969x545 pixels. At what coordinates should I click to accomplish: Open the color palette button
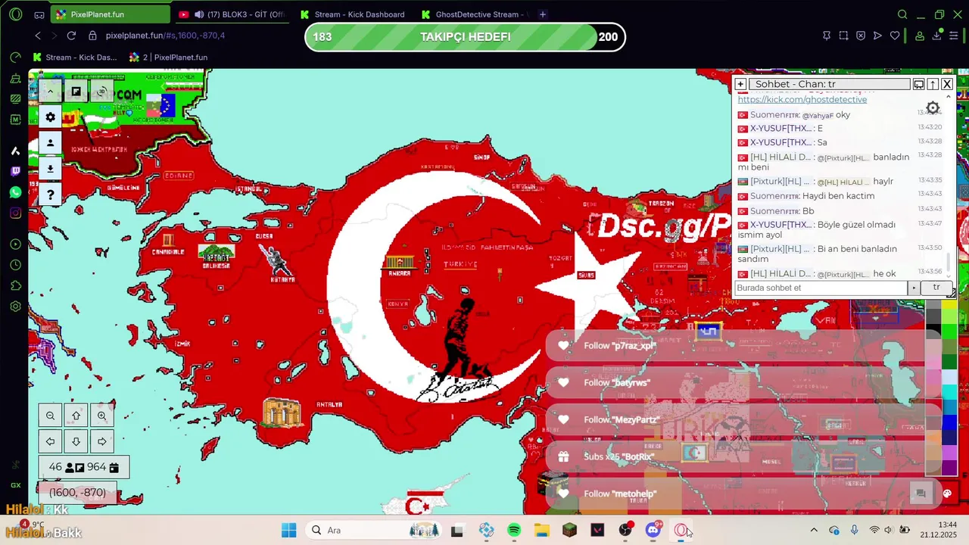(946, 494)
